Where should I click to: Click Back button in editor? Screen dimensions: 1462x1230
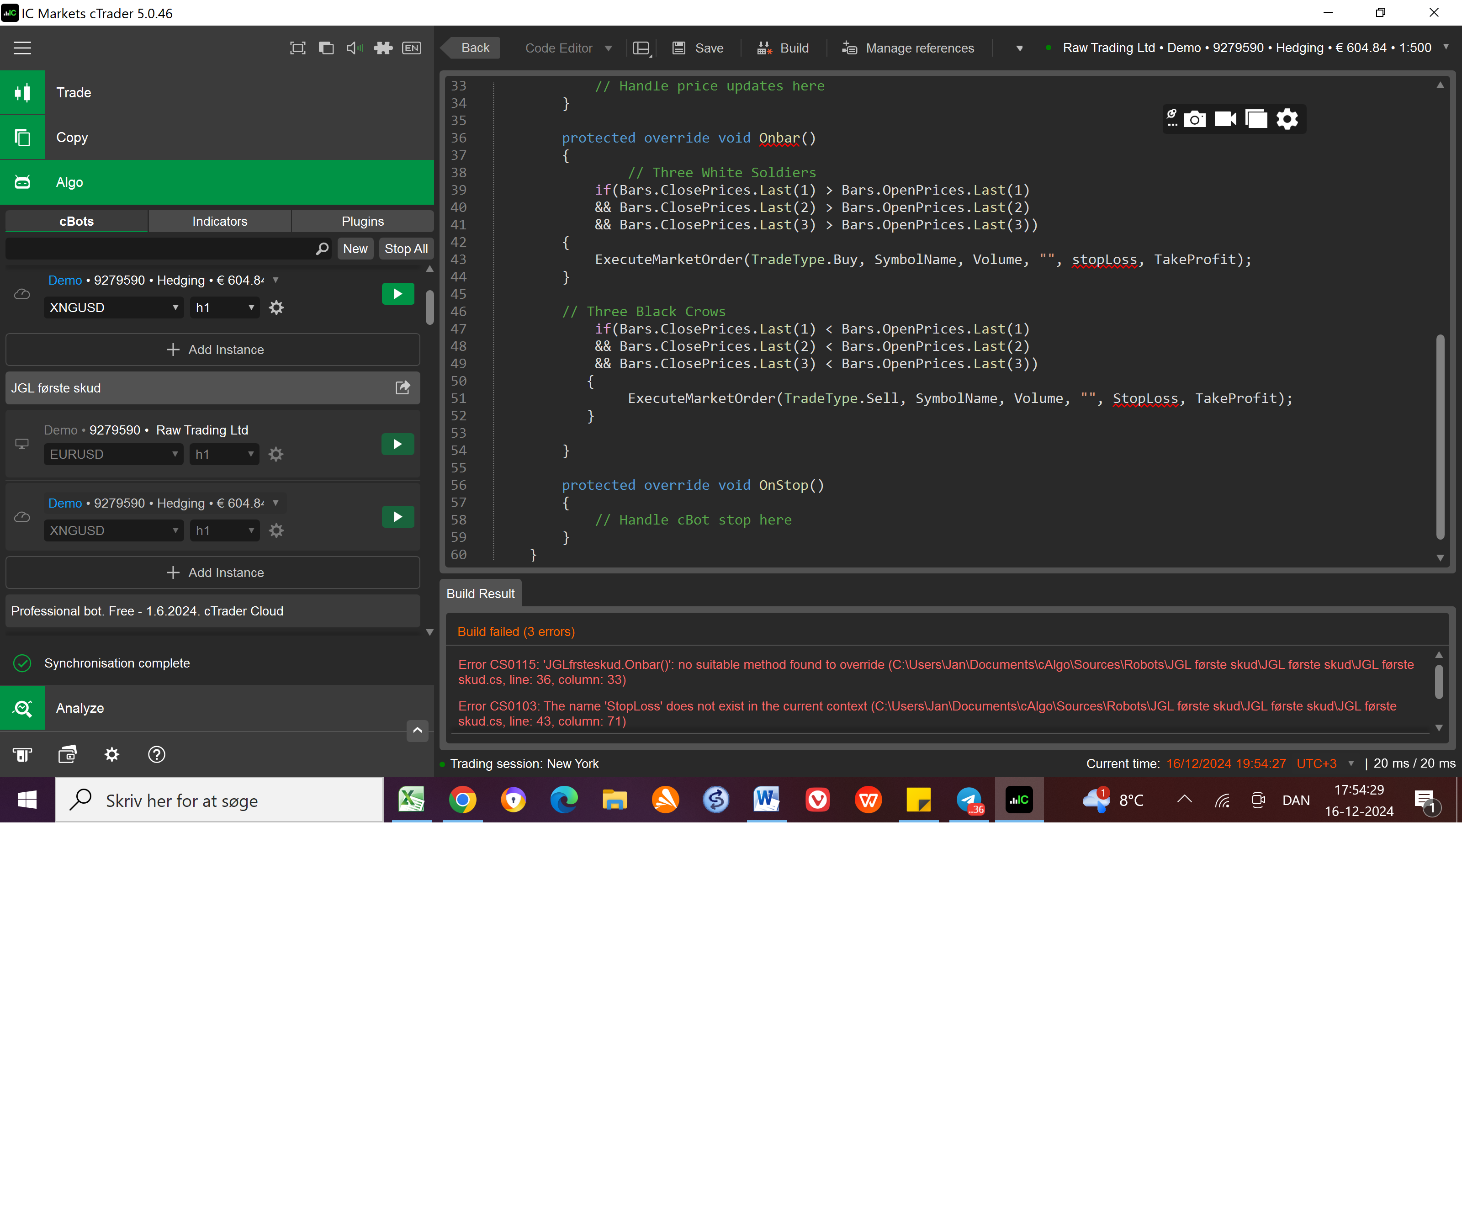click(471, 48)
